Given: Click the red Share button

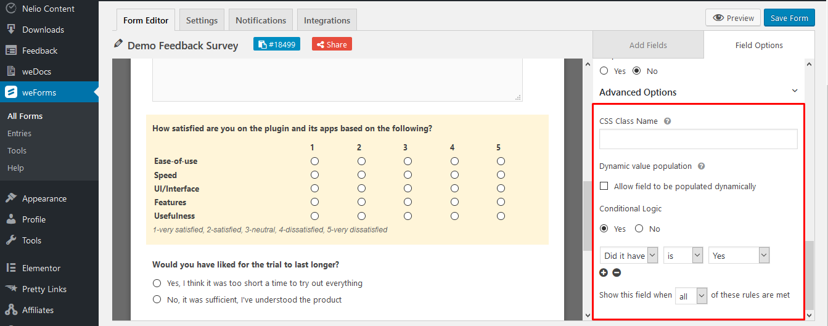Looking at the screenshot, I should 332,44.
